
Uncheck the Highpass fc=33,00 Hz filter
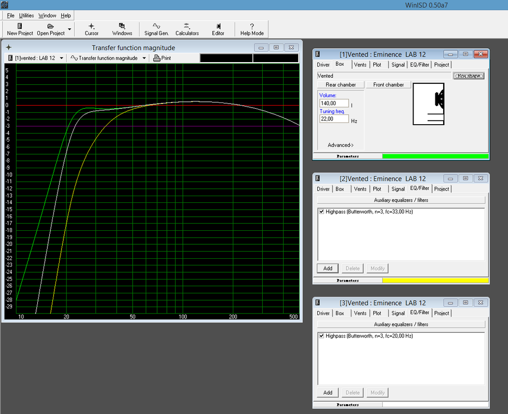[x=321, y=212]
